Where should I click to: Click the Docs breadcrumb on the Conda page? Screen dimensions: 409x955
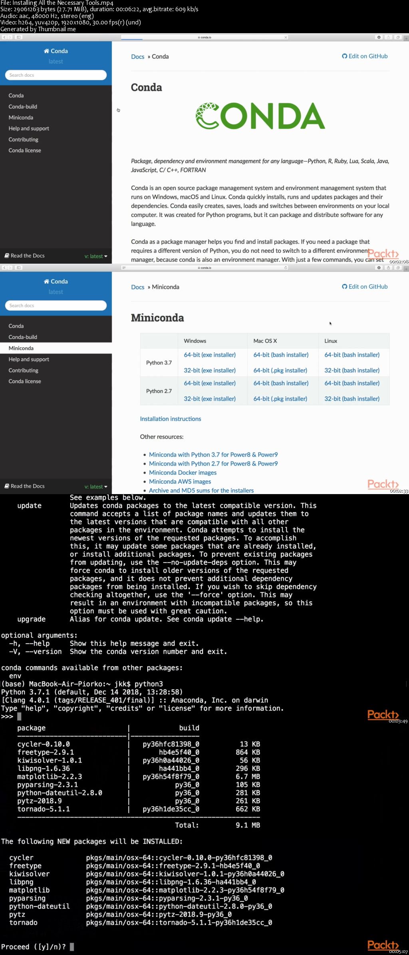coord(138,56)
